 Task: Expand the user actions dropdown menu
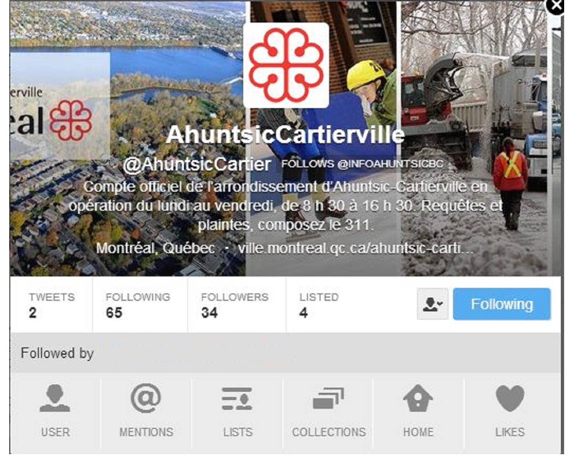pos(433,304)
